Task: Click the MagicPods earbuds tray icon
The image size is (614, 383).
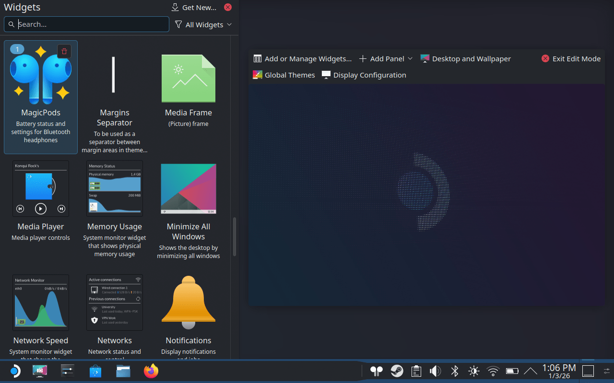Action: pyautogui.click(x=377, y=371)
